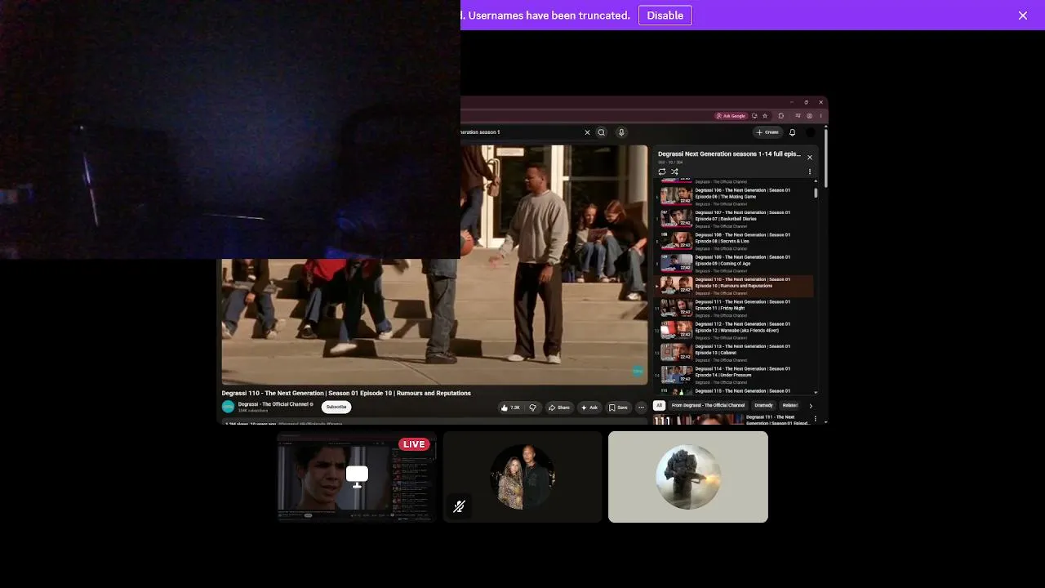Dislike the video with thumbs down
1045x588 pixels.
(x=533, y=408)
